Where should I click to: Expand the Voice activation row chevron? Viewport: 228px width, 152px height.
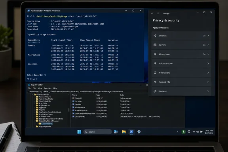(208, 63)
